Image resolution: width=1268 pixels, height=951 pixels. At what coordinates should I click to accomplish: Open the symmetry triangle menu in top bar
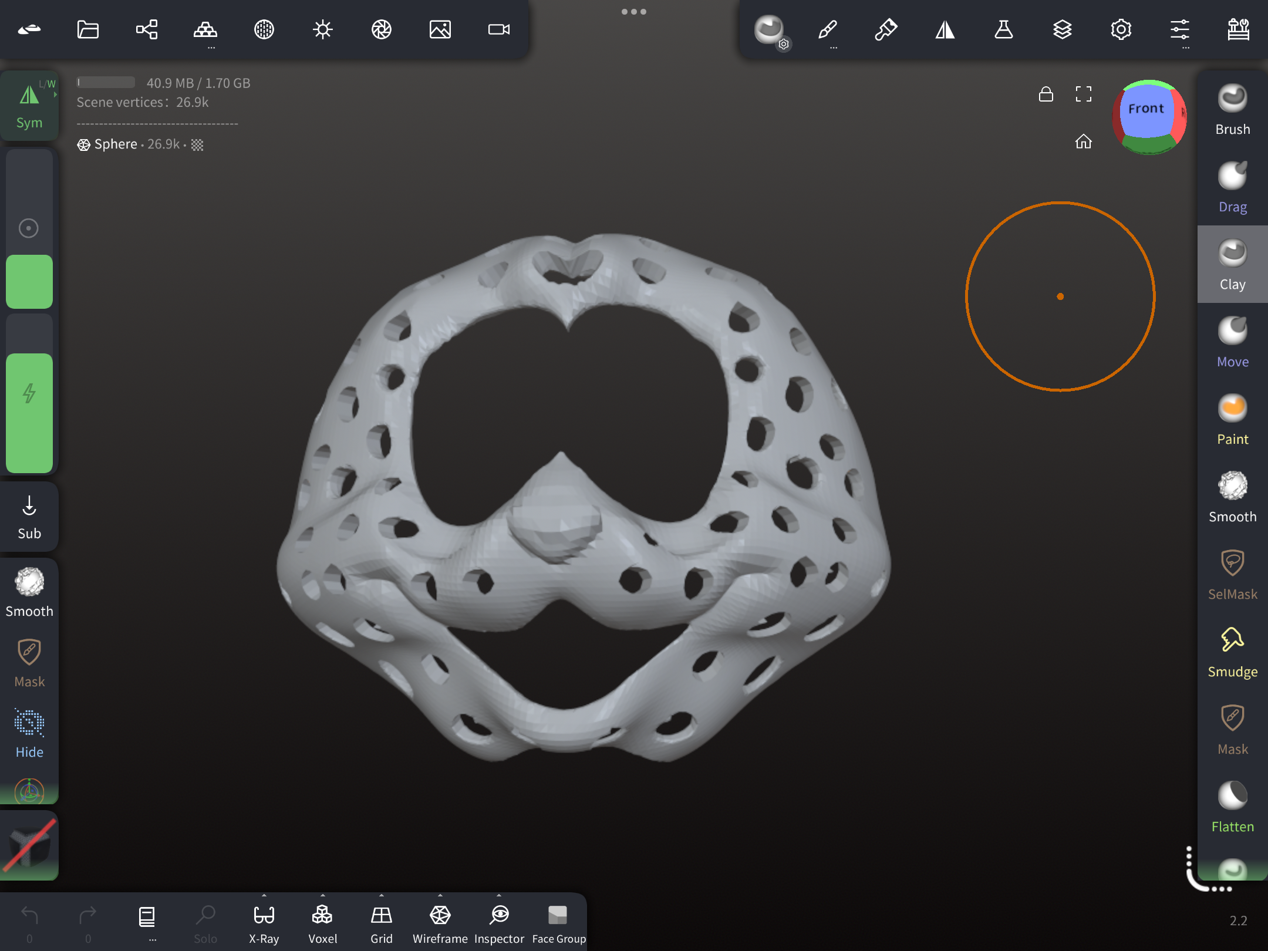pyautogui.click(x=945, y=29)
